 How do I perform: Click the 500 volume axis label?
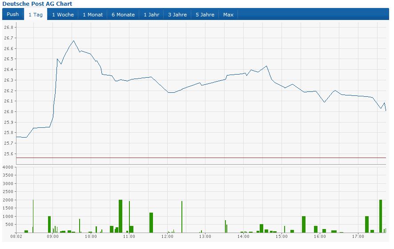tap(9, 225)
